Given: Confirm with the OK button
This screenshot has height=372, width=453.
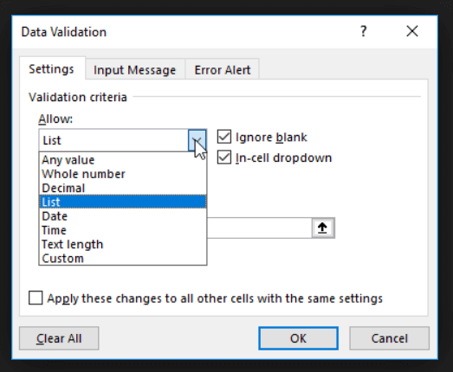Looking at the screenshot, I should pyautogui.click(x=298, y=338).
